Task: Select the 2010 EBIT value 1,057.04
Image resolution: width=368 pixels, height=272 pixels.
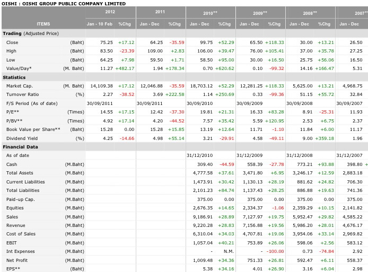Action: pyautogui.click(x=203, y=243)
